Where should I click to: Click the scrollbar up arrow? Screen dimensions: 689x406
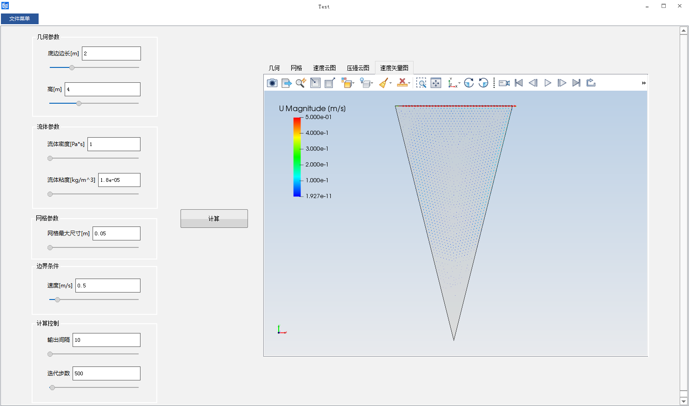[684, 31]
